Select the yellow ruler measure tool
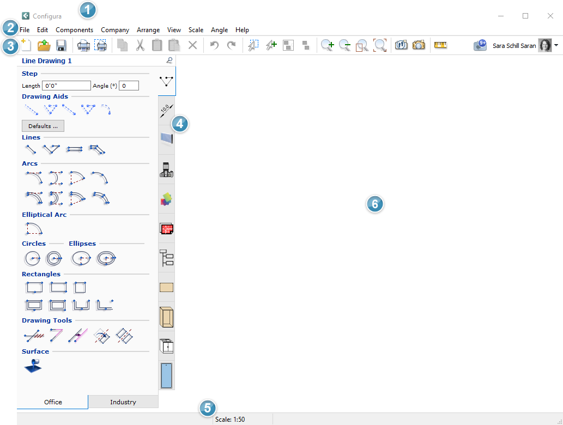This screenshot has width=563, height=425. [440, 46]
